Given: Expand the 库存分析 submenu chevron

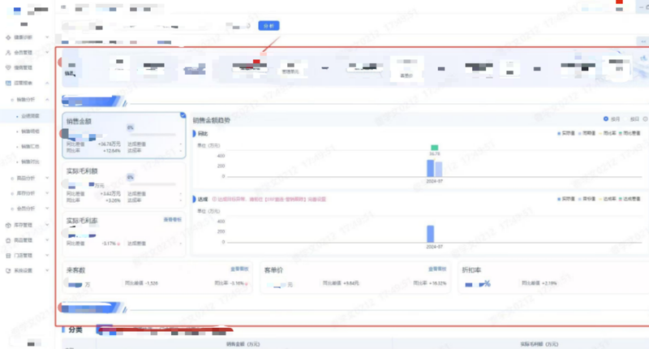Looking at the screenshot, I should [x=47, y=193].
